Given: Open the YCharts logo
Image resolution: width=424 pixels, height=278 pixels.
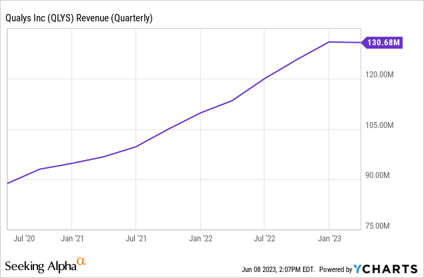Looking at the screenshot, I should pos(385,269).
